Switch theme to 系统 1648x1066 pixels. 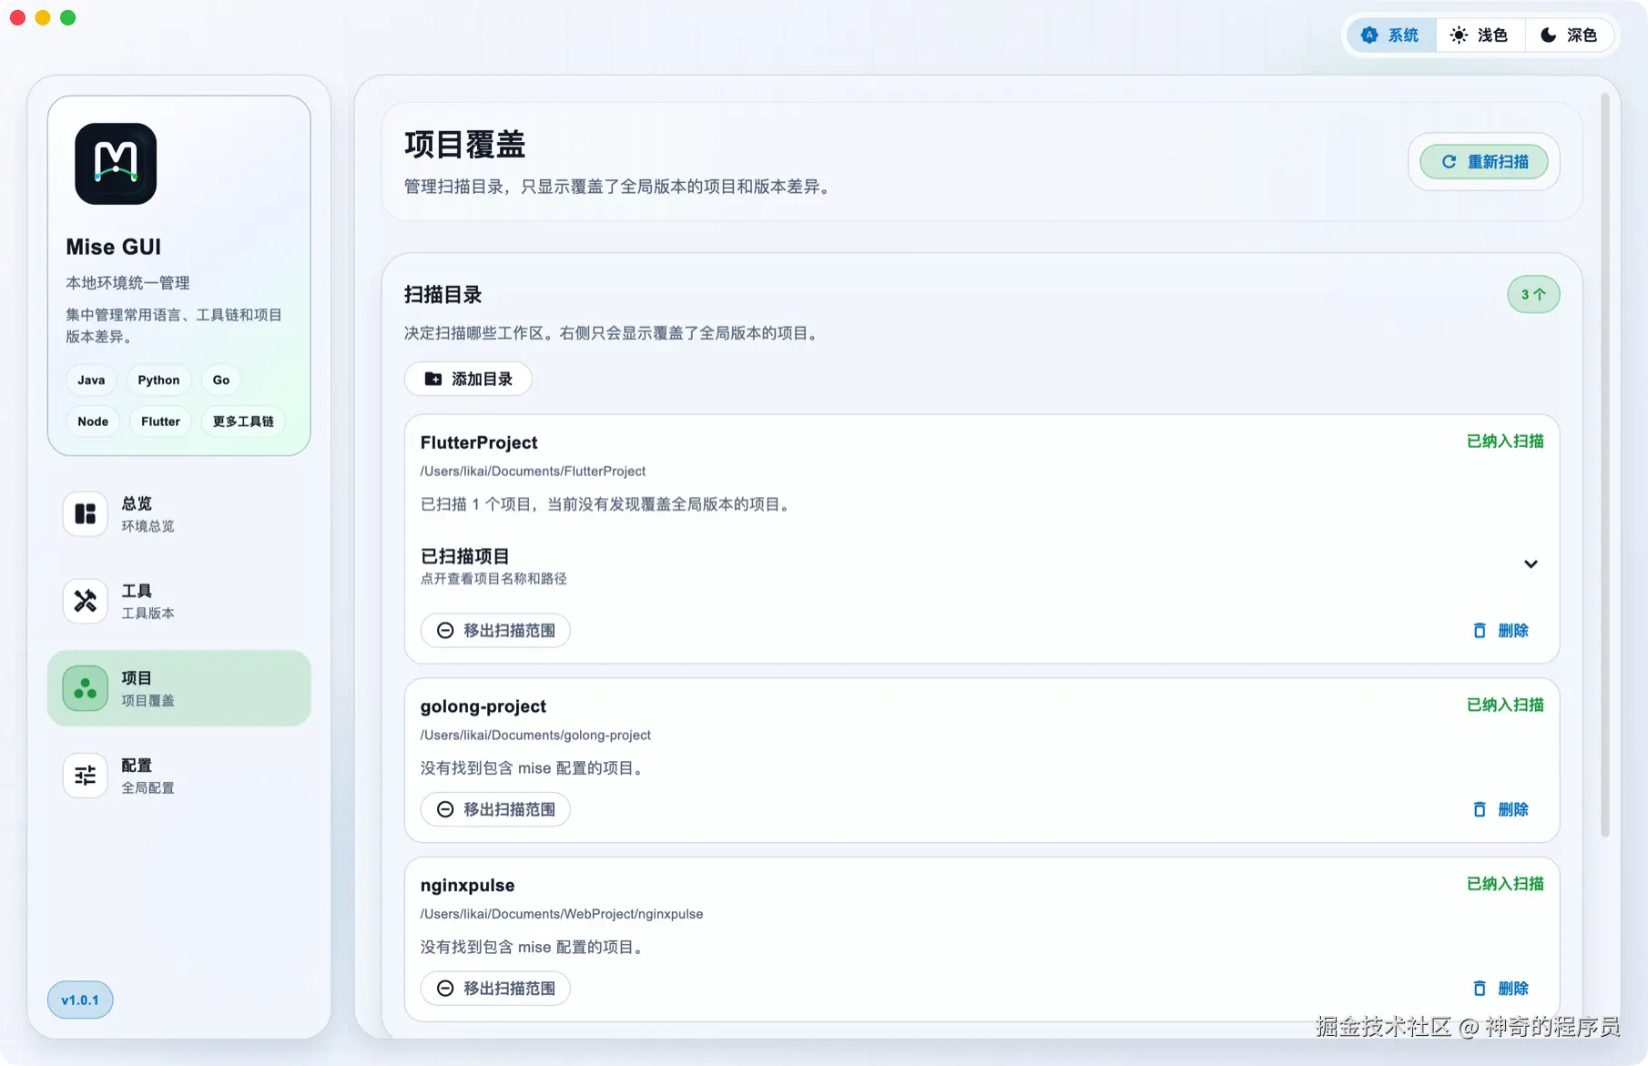coord(1391,36)
